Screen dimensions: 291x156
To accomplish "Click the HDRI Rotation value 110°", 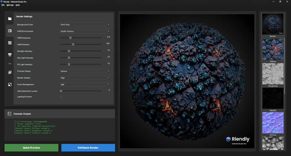I will pos(108,44).
